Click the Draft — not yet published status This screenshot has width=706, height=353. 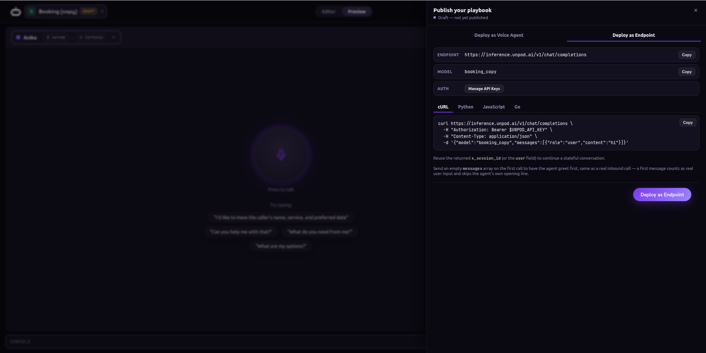pos(461,18)
